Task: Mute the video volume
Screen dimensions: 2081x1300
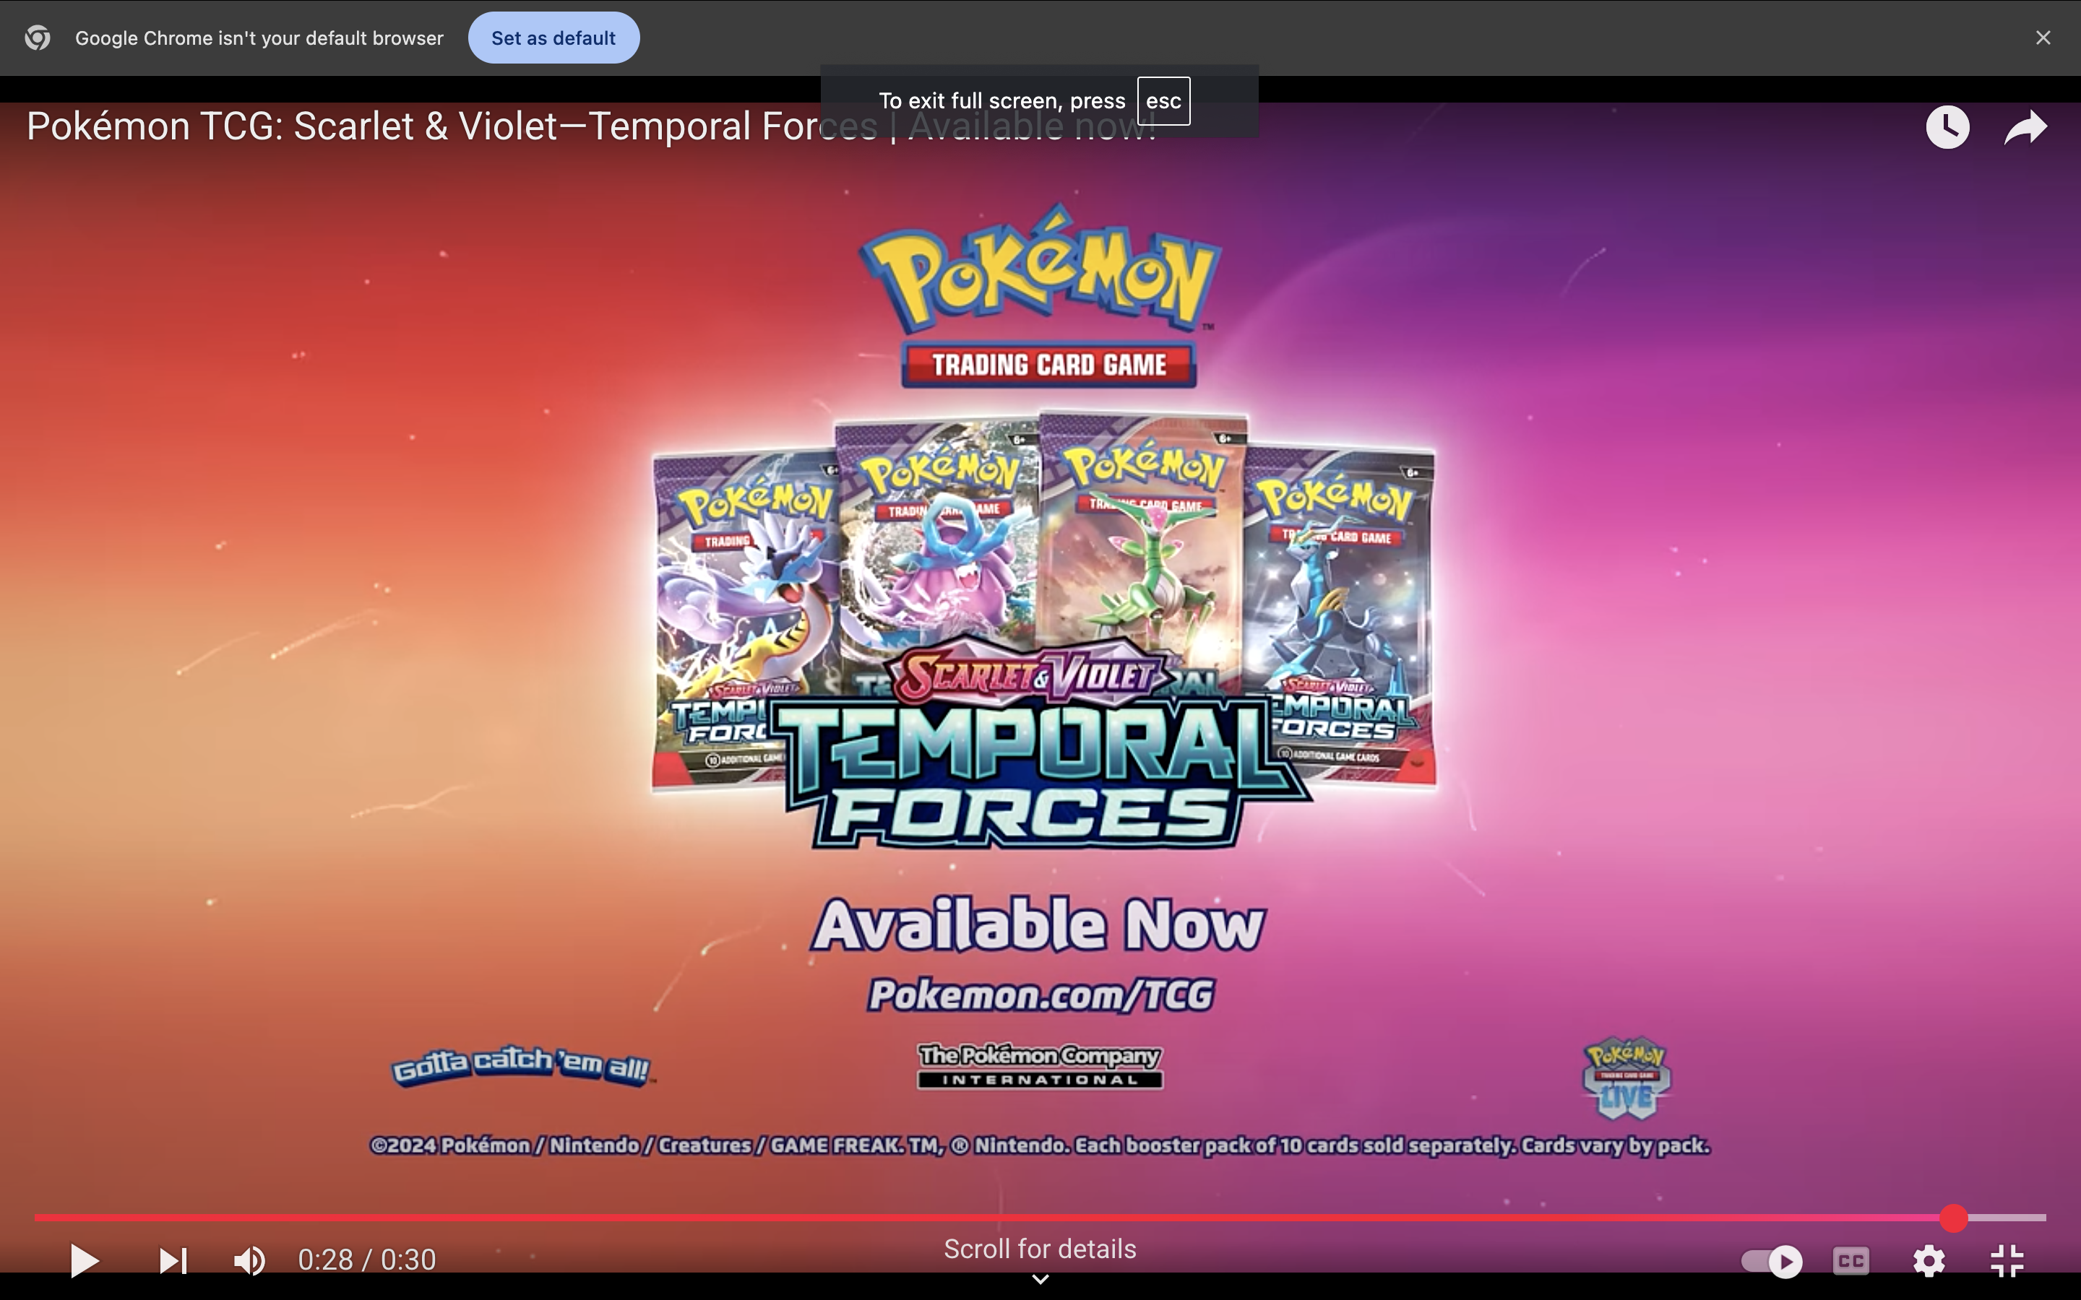Action: pos(249,1260)
